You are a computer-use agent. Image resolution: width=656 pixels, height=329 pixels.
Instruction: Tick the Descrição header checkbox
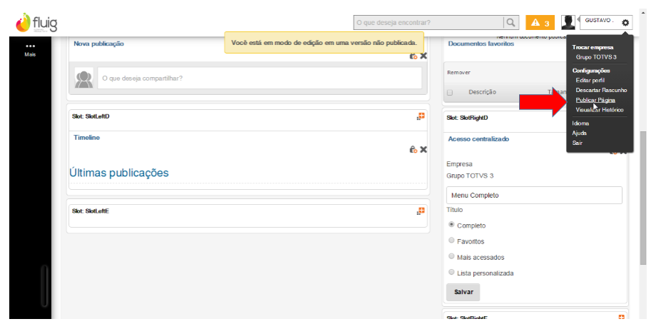450,92
